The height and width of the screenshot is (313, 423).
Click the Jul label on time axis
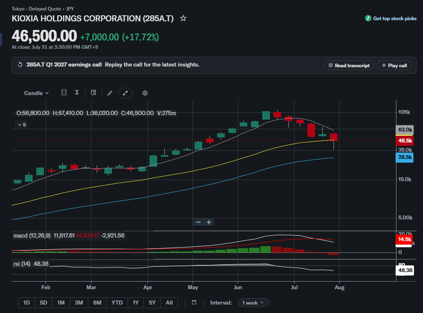click(294, 287)
